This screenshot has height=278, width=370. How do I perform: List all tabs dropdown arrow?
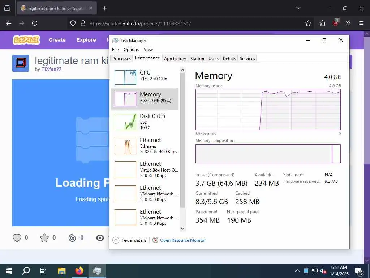(x=298, y=8)
